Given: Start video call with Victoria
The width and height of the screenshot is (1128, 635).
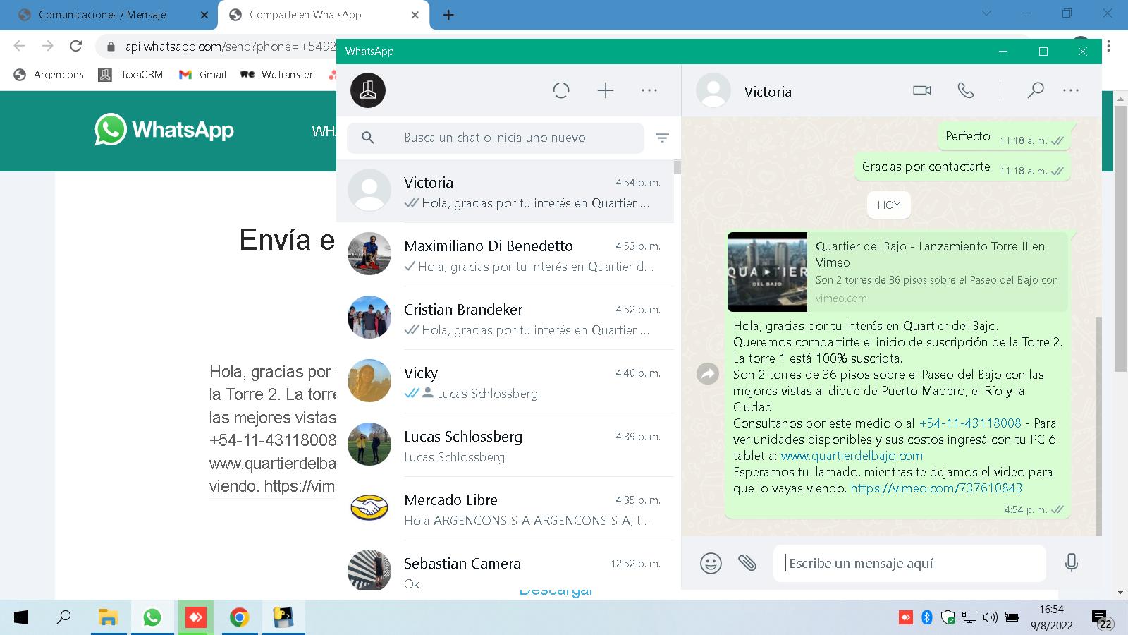Looking at the screenshot, I should (922, 90).
